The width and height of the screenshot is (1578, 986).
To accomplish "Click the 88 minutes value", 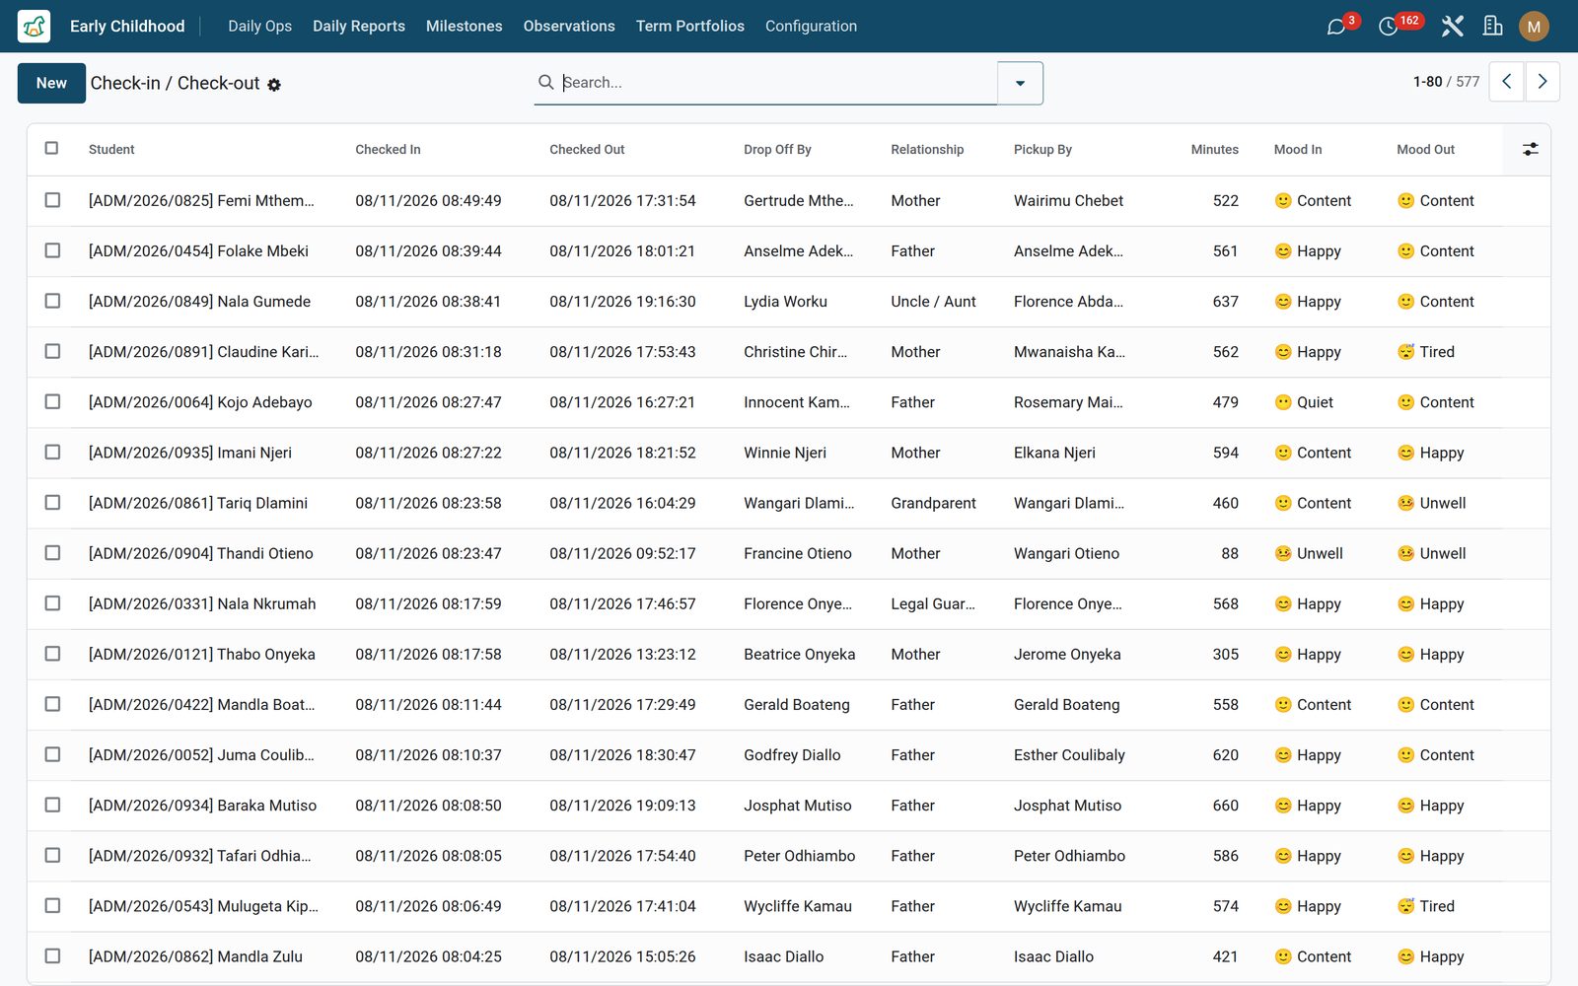I will point(1229,553).
